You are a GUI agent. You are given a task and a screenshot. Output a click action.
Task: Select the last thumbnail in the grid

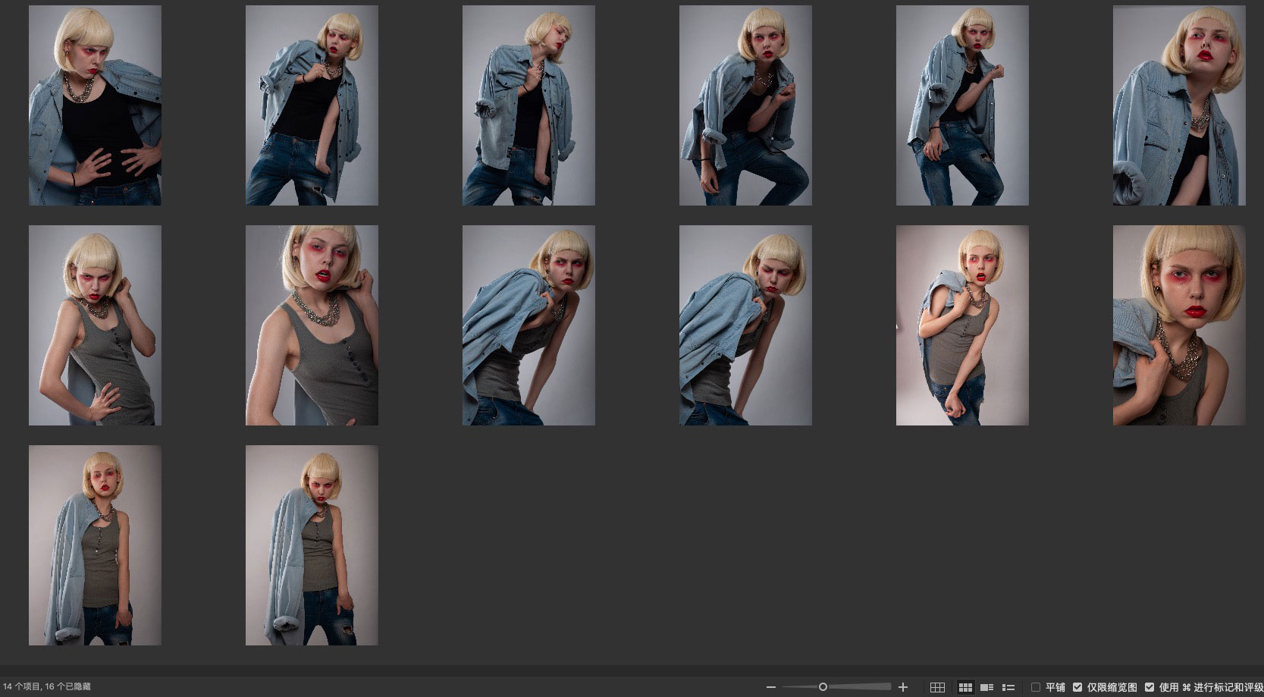pos(312,545)
